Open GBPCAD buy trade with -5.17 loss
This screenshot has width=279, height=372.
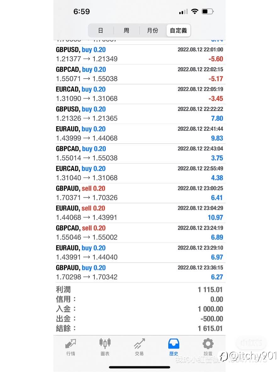[140, 74]
